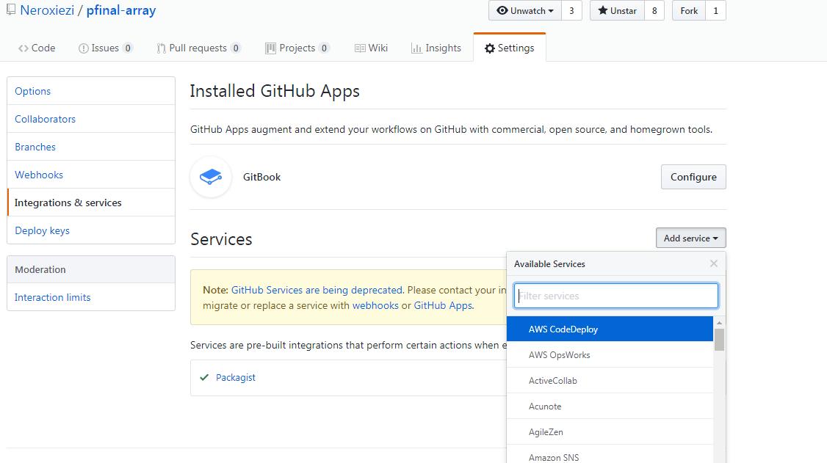Viewport: 827px width, 463px height.
Task: Open the pfinal-array repository link
Action: point(121,10)
